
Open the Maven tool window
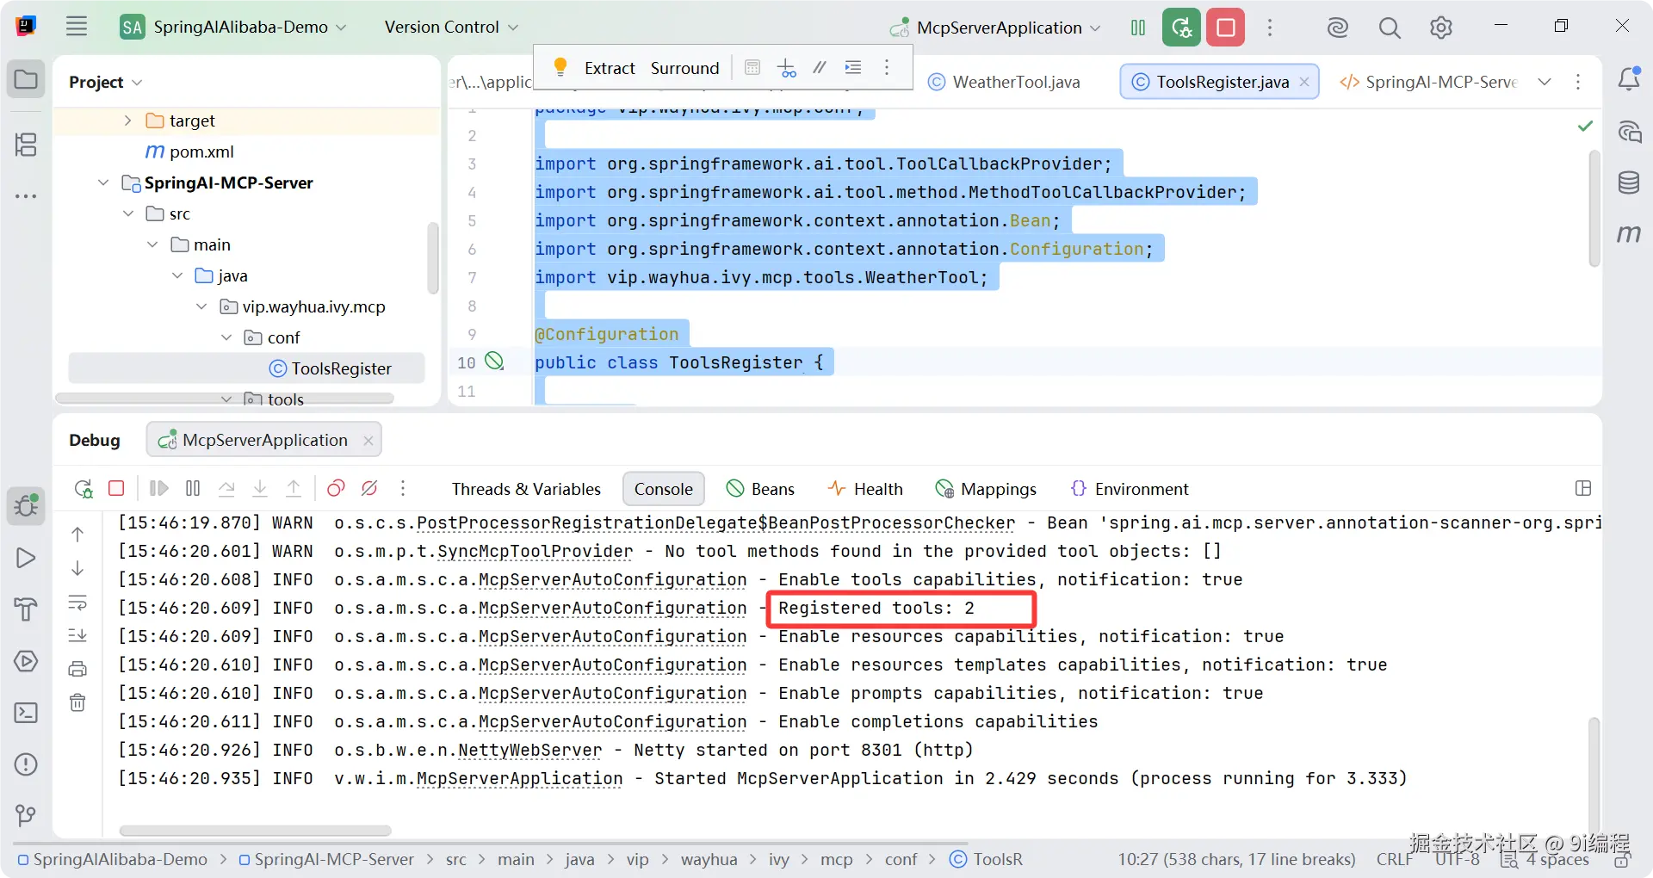tap(1629, 233)
